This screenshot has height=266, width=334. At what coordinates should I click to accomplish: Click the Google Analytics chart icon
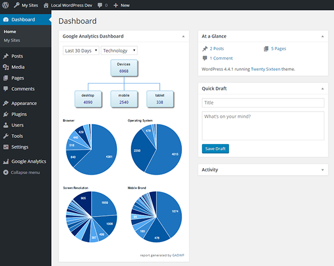tap(6, 161)
